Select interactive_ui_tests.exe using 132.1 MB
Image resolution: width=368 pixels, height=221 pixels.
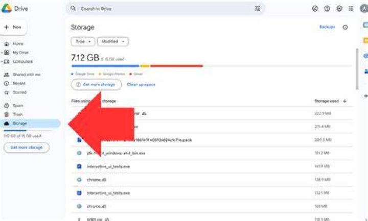tap(108, 193)
